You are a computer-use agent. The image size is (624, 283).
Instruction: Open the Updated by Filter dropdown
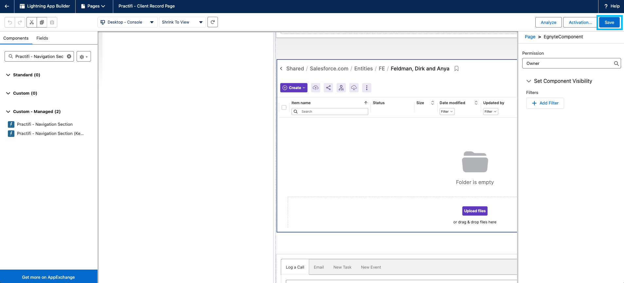[490, 112]
